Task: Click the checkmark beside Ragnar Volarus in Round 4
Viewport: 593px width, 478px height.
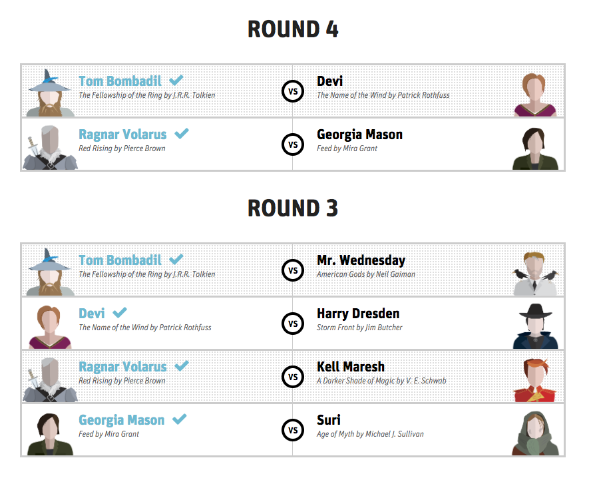Action: pyautogui.click(x=182, y=134)
